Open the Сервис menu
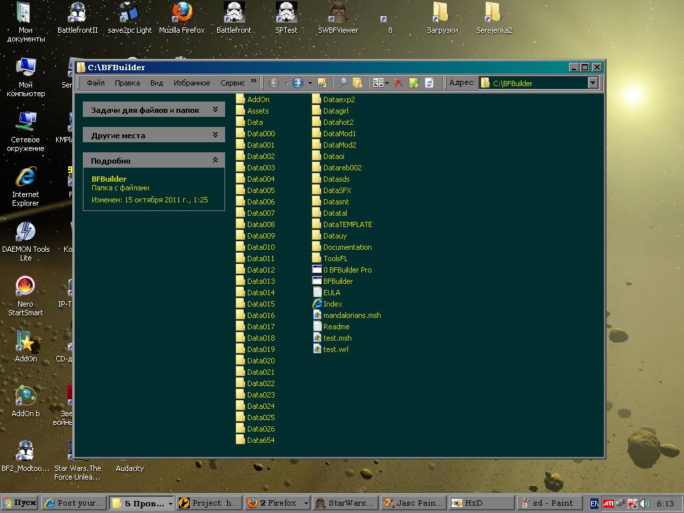Screen dimensions: 684x513 coord(232,83)
